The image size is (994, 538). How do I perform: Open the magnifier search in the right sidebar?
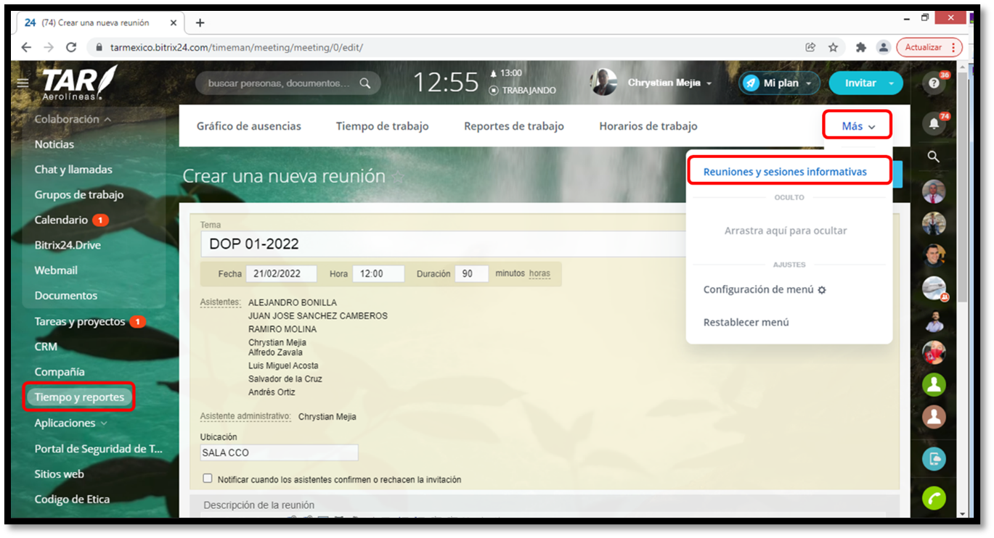pos(934,157)
